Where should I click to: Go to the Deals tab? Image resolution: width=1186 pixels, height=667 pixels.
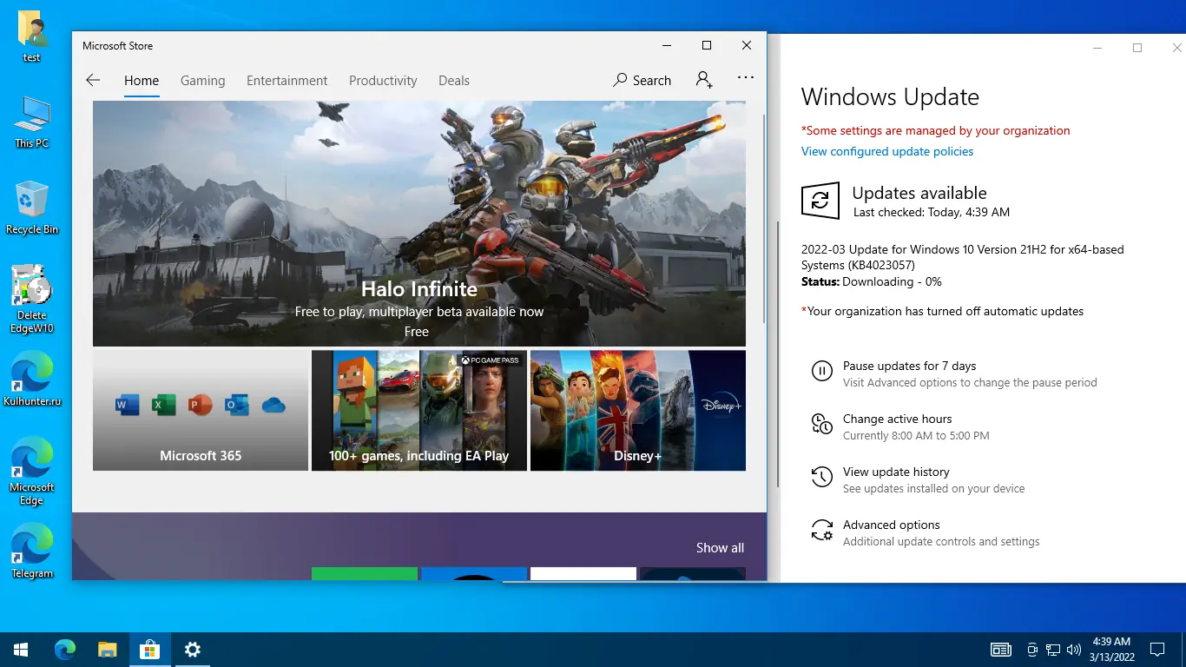pyautogui.click(x=454, y=81)
